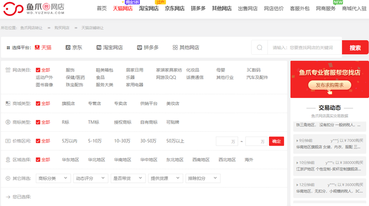Select the 淘宝网店 platform icon
This screenshot has width=369, height=206.
99,48
